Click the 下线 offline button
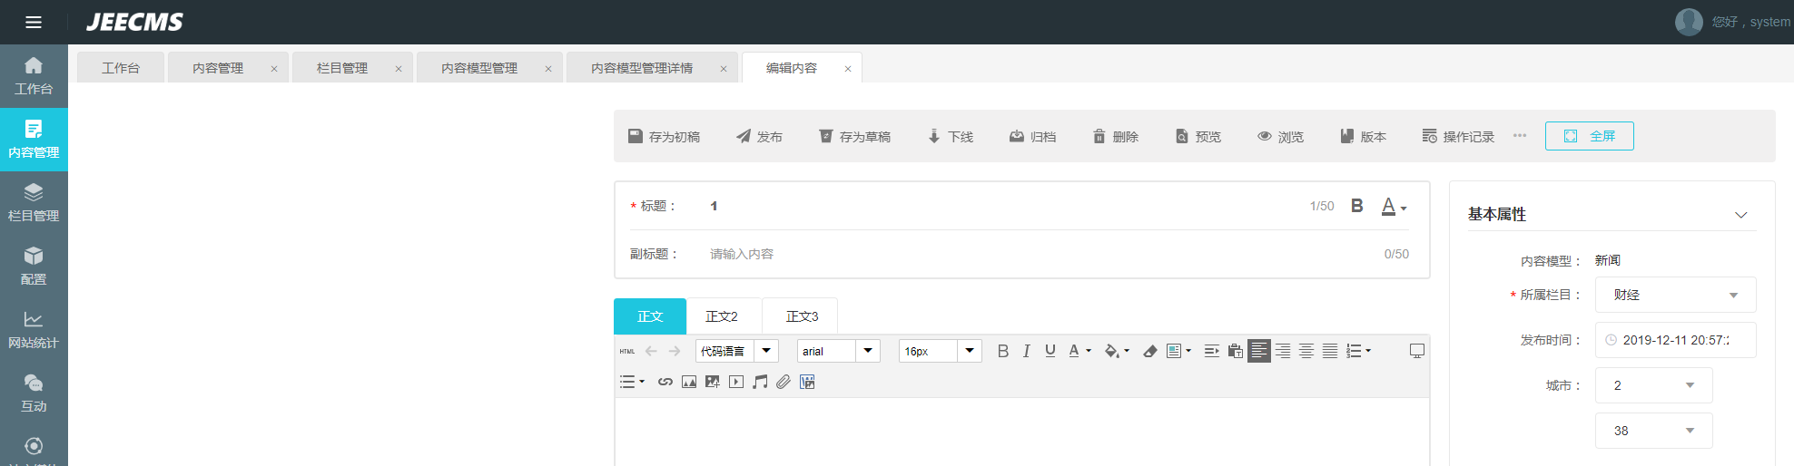 pos(951,136)
